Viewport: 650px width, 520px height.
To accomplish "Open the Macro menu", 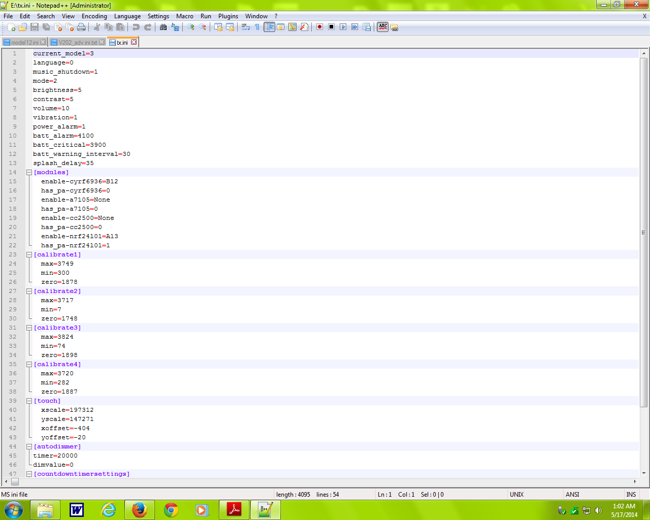I will coord(185,16).
